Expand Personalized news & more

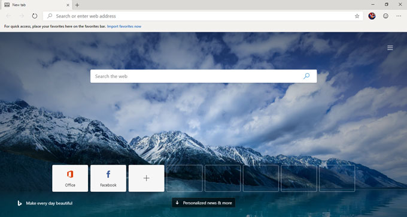(x=203, y=203)
